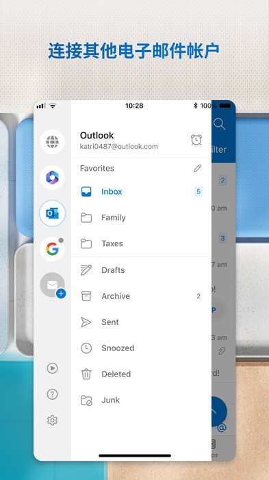Viewport: 269px width, 480px height.
Task: Open the Archive folder
Action: point(141,296)
